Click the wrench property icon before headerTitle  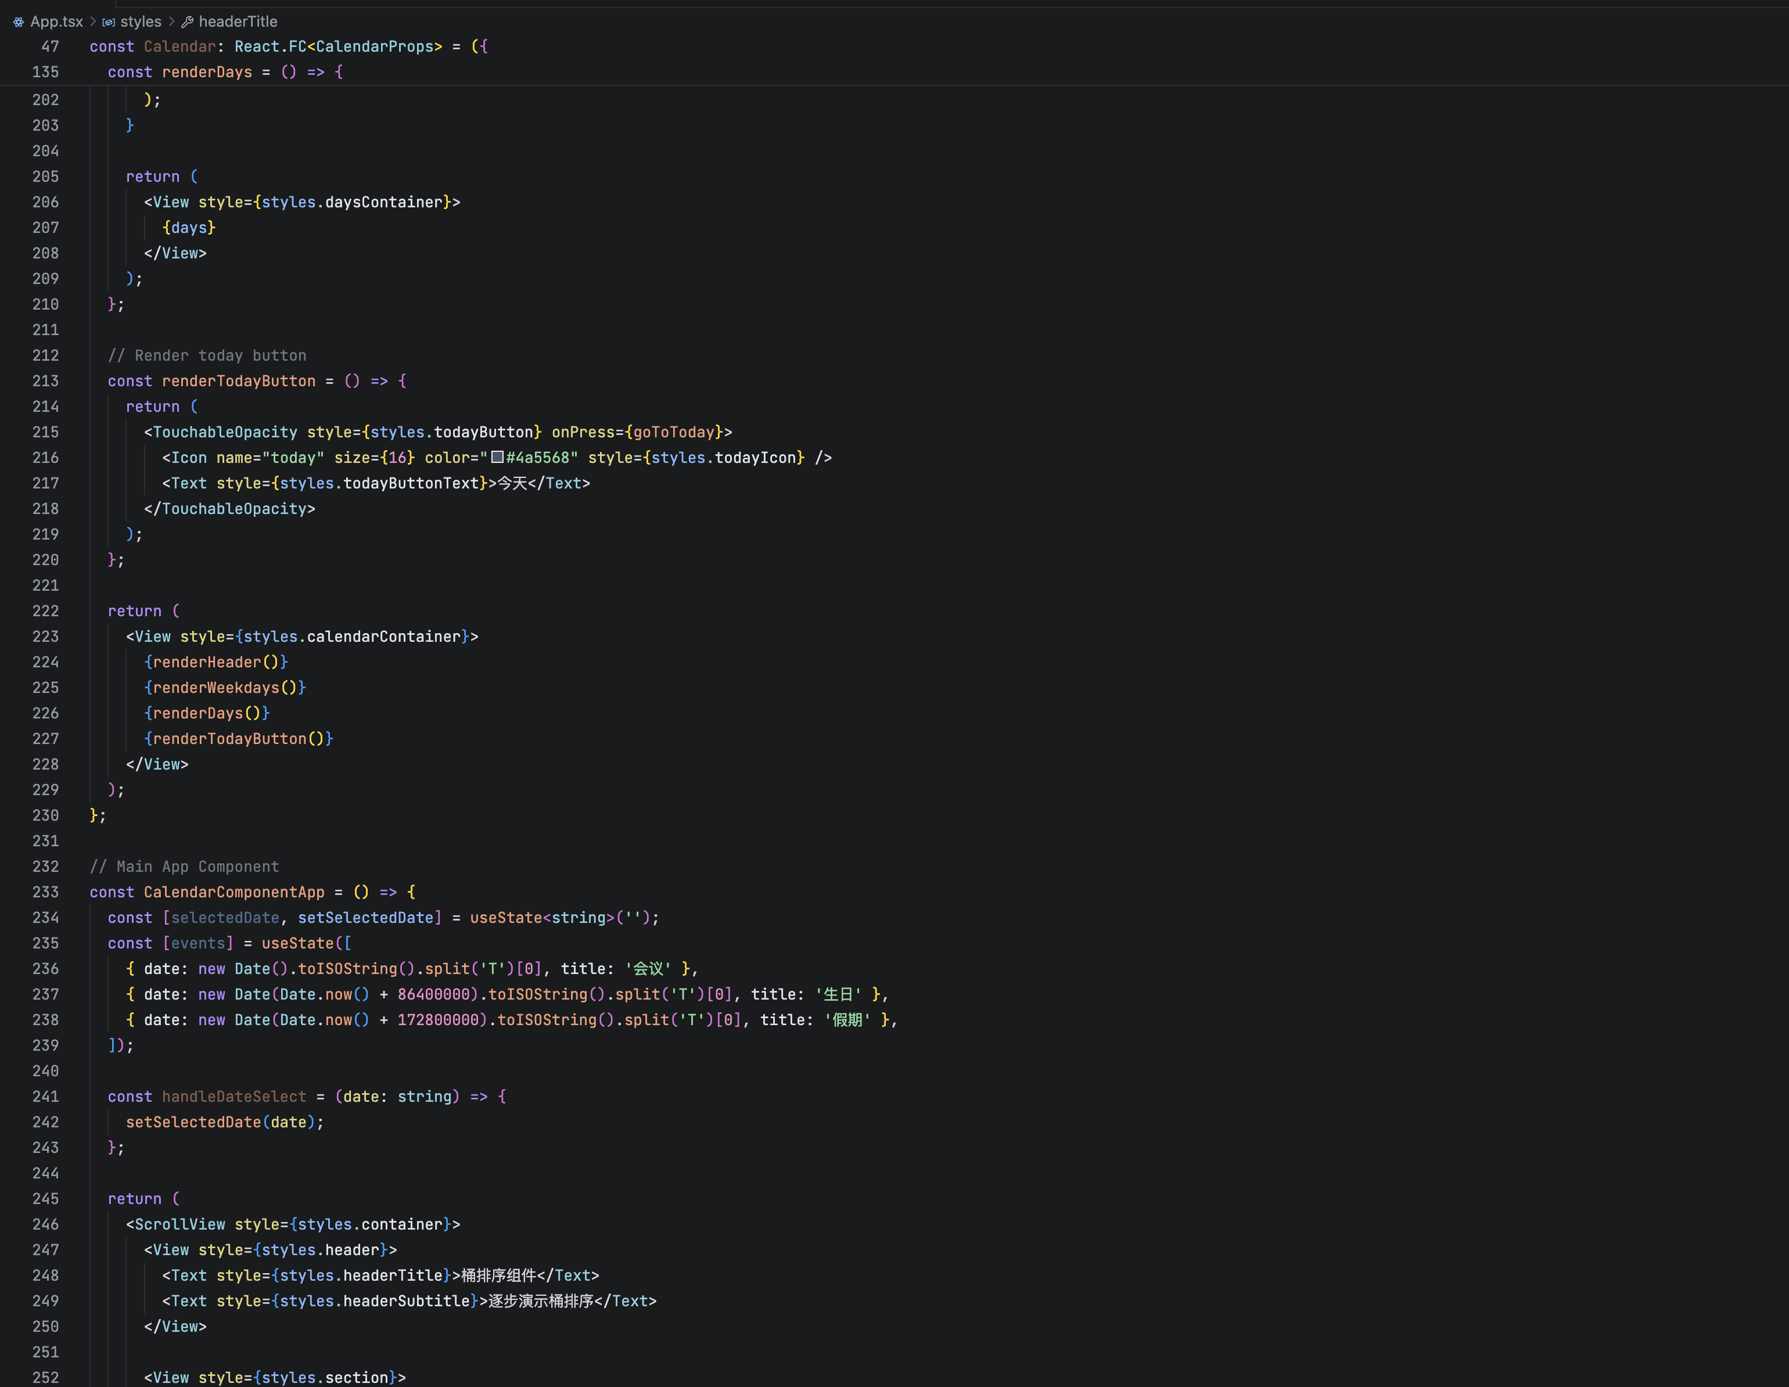click(187, 22)
